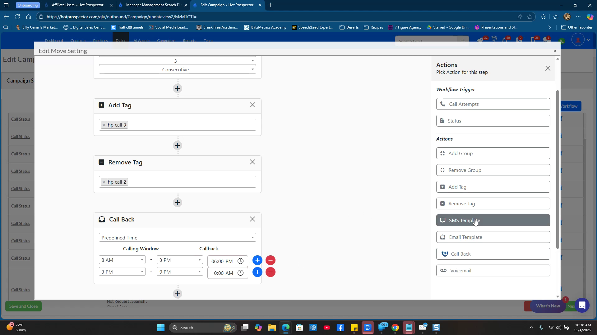Open the 9 PM end time dropdown

179,272
